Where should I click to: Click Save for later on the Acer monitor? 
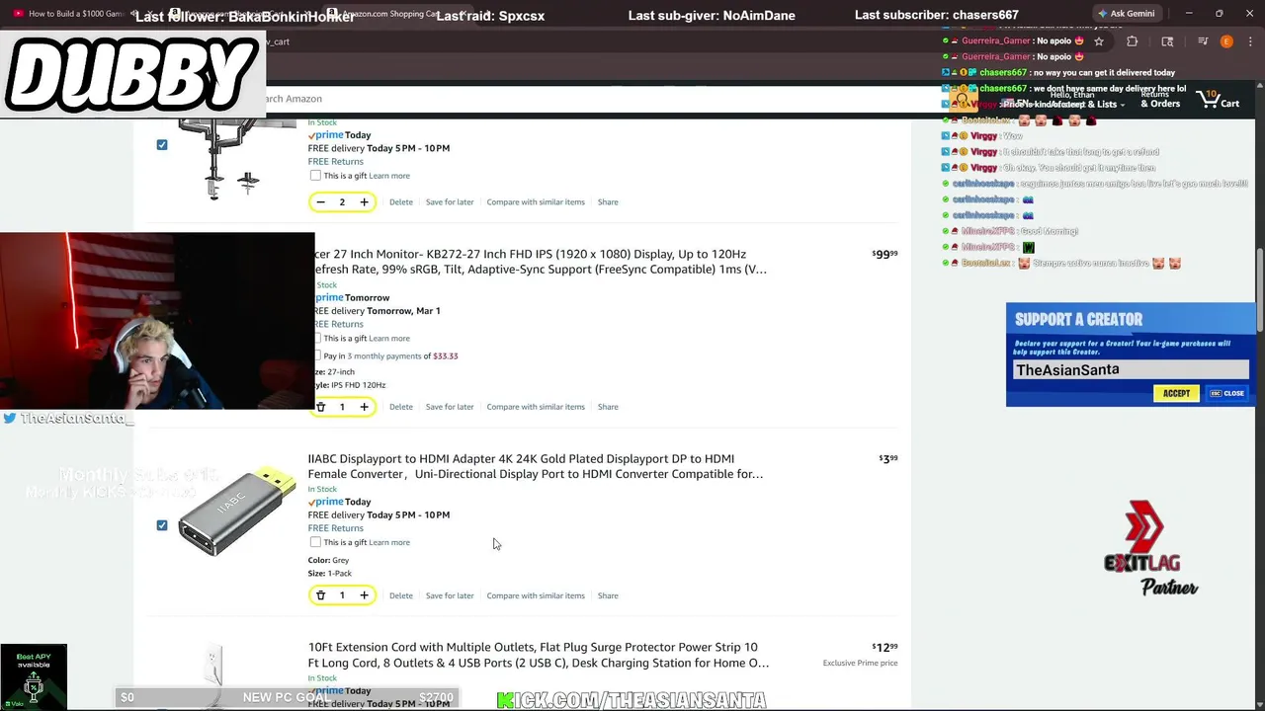(x=450, y=407)
